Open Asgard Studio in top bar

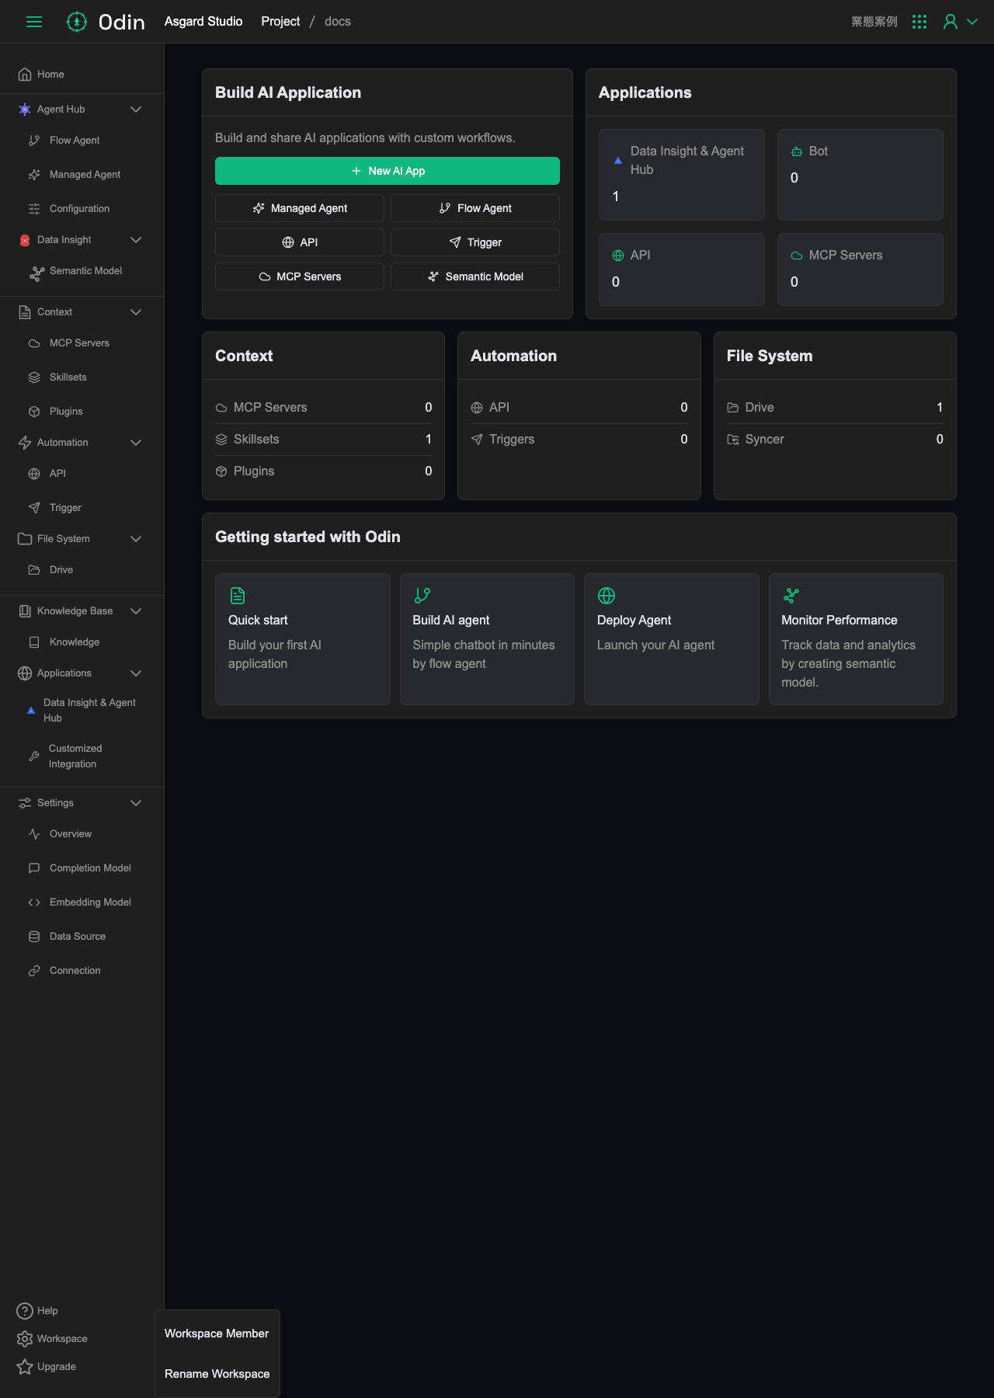point(203,22)
